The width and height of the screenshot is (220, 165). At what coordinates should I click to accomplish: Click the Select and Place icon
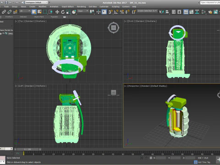pyautogui.click(x=74, y=12)
